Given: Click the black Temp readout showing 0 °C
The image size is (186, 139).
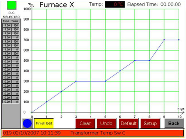Looking at the screenshot, I should coord(115,4).
